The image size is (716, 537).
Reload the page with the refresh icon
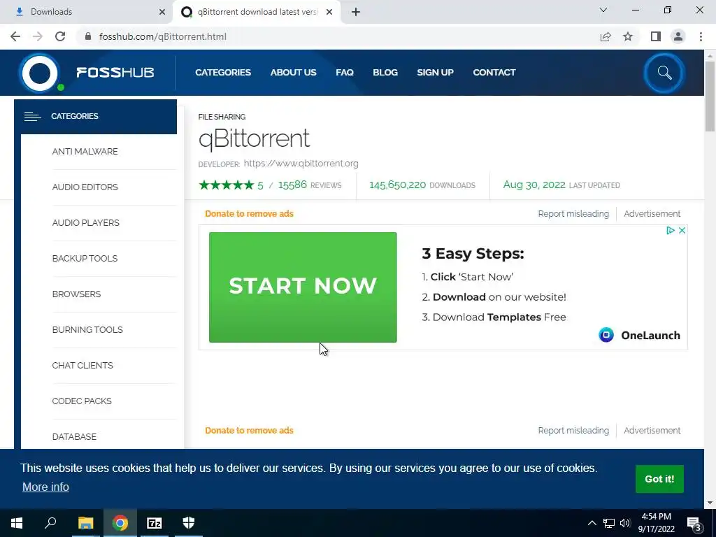tap(60, 36)
